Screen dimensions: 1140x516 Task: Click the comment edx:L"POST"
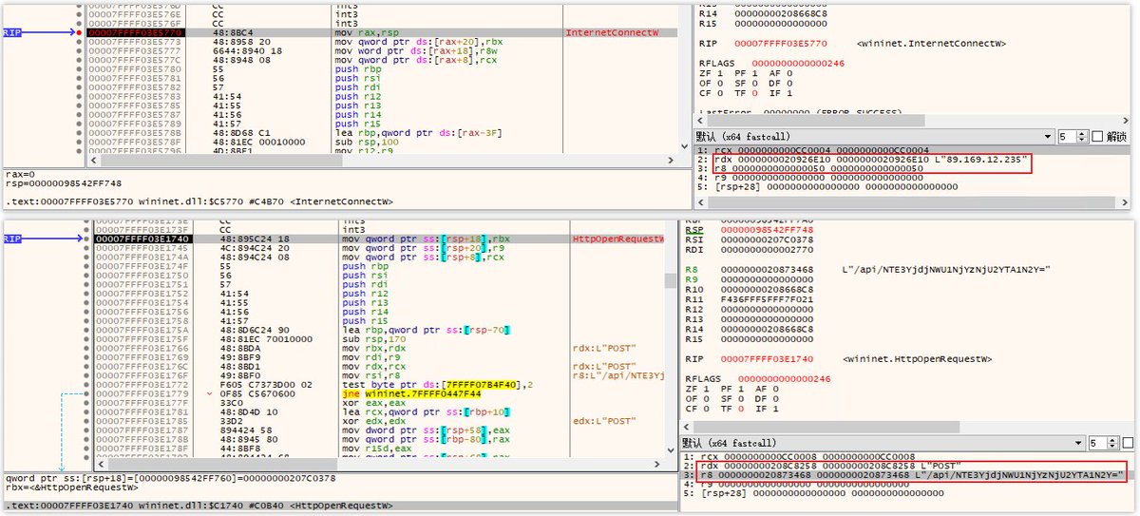tap(602, 421)
